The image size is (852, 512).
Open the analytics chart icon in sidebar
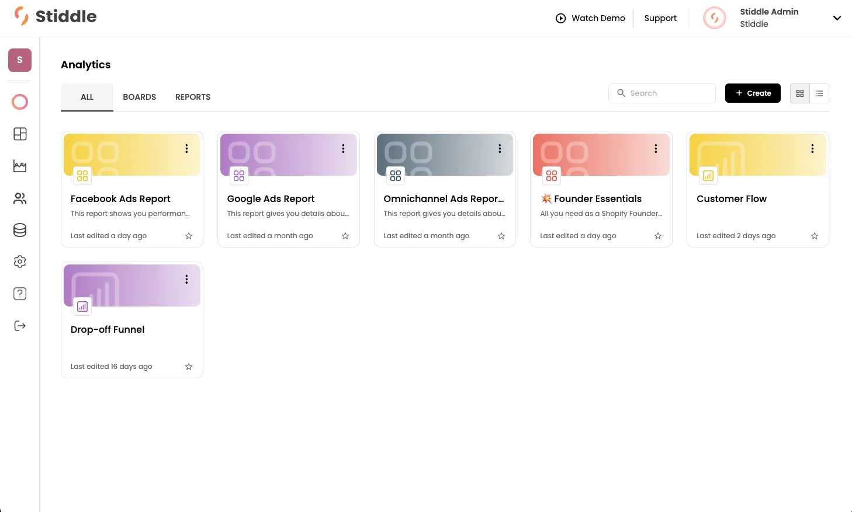[20, 166]
